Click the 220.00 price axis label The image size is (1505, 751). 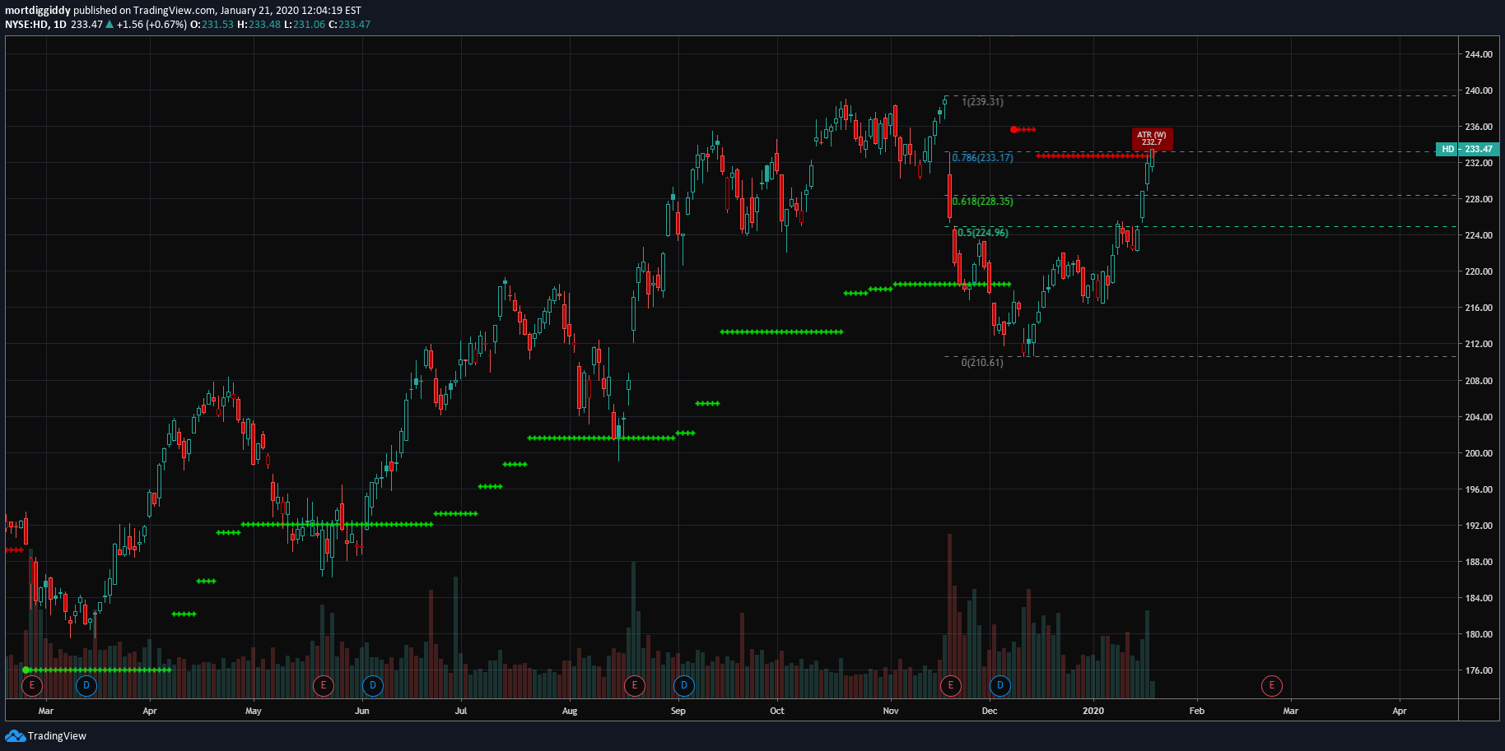pyautogui.click(x=1479, y=271)
